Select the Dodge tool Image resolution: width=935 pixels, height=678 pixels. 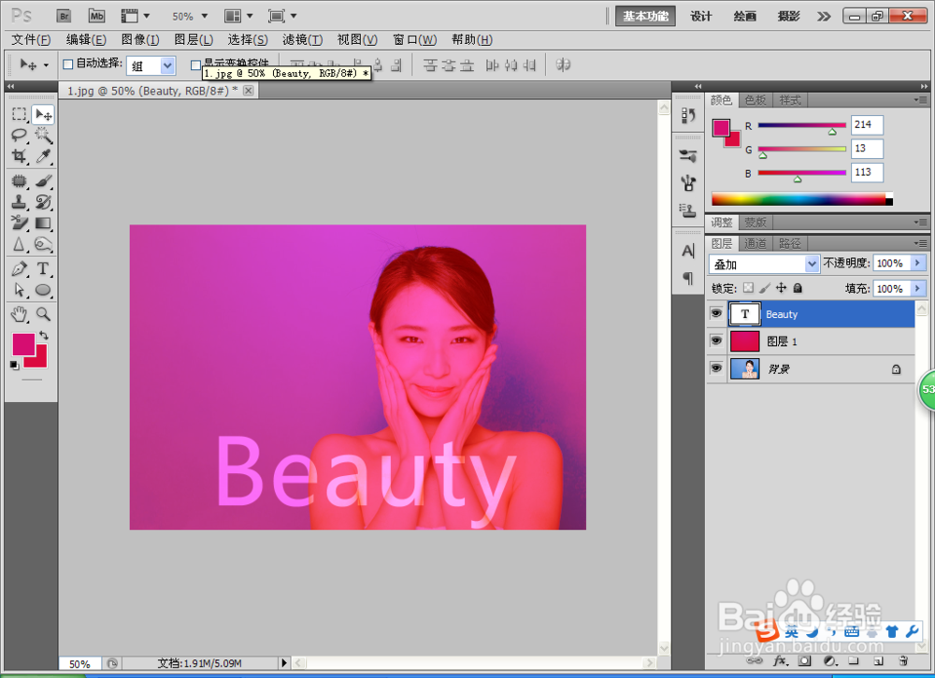43,244
